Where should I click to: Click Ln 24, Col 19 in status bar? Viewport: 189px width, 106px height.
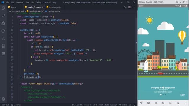(77, 105)
